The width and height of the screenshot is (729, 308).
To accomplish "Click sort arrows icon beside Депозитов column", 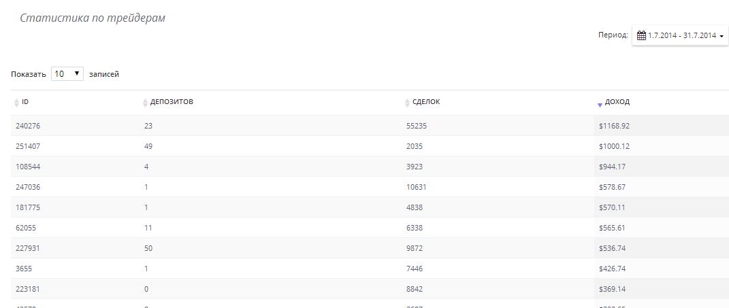I will [x=145, y=103].
